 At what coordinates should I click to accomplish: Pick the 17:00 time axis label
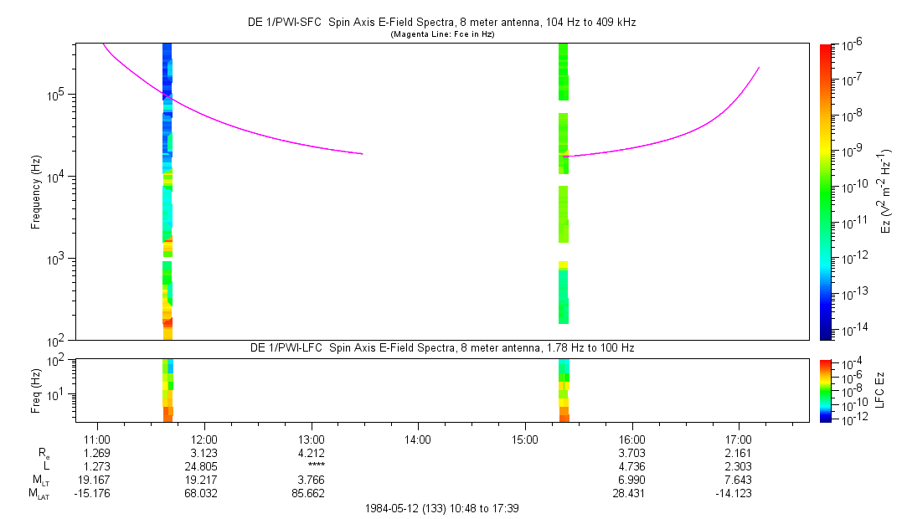[739, 439]
